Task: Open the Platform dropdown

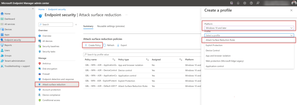Action: (x=249, y=28)
